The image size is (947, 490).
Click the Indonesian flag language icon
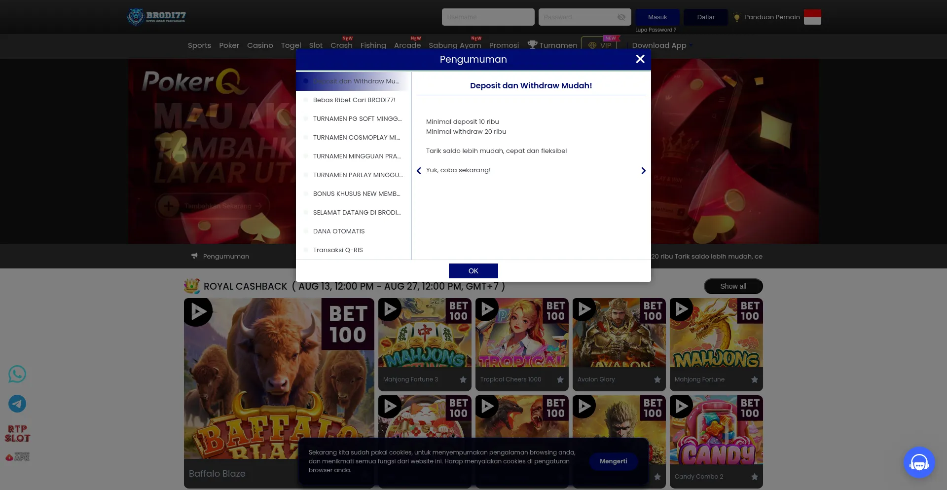coord(812,17)
